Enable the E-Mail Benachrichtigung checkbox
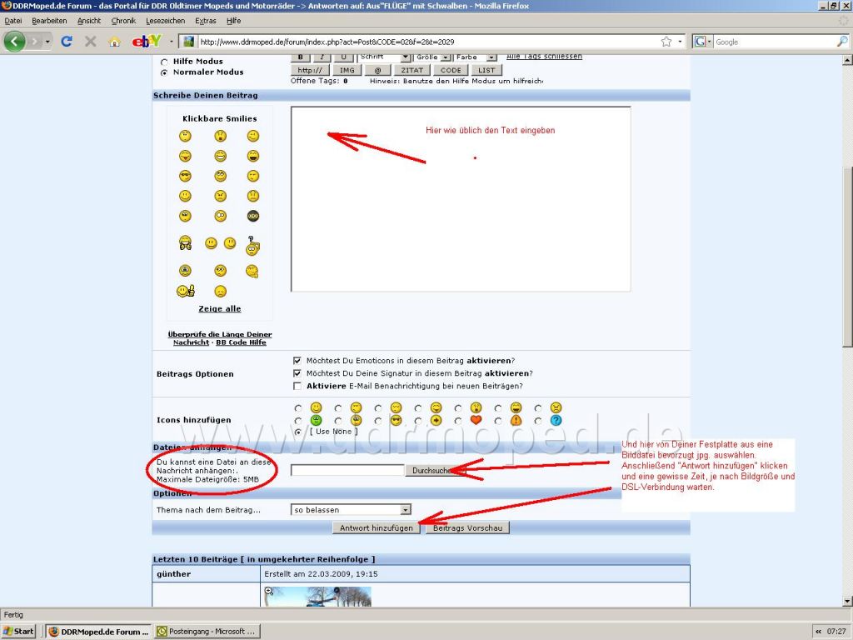The width and height of the screenshot is (853, 640). click(297, 386)
